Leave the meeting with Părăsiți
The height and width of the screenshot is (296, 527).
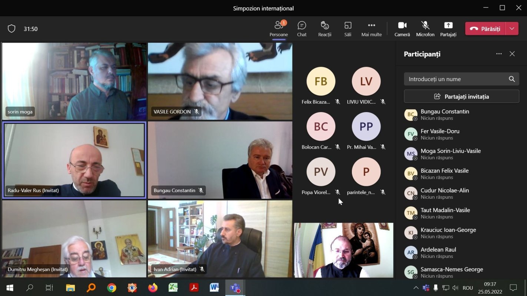(x=485, y=29)
